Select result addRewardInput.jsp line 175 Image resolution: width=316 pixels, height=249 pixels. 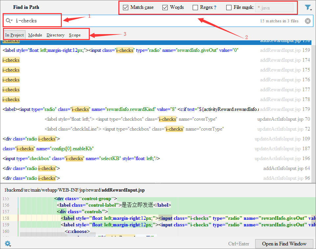click(156, 70)
